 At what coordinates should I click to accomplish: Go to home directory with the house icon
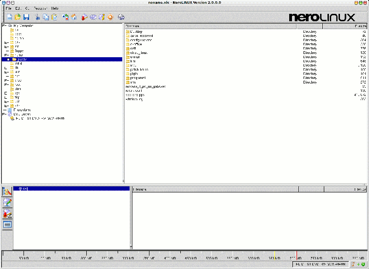(x=74, y=17)
